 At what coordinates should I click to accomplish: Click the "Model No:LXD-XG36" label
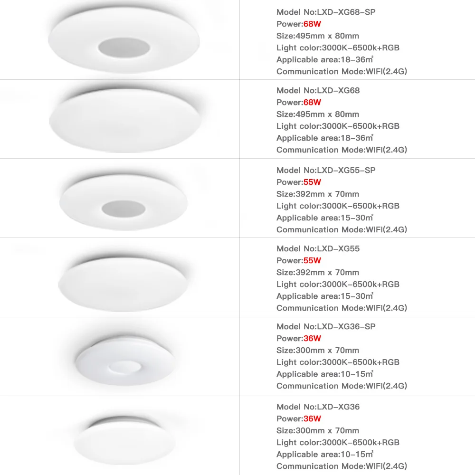click(318, 407)
